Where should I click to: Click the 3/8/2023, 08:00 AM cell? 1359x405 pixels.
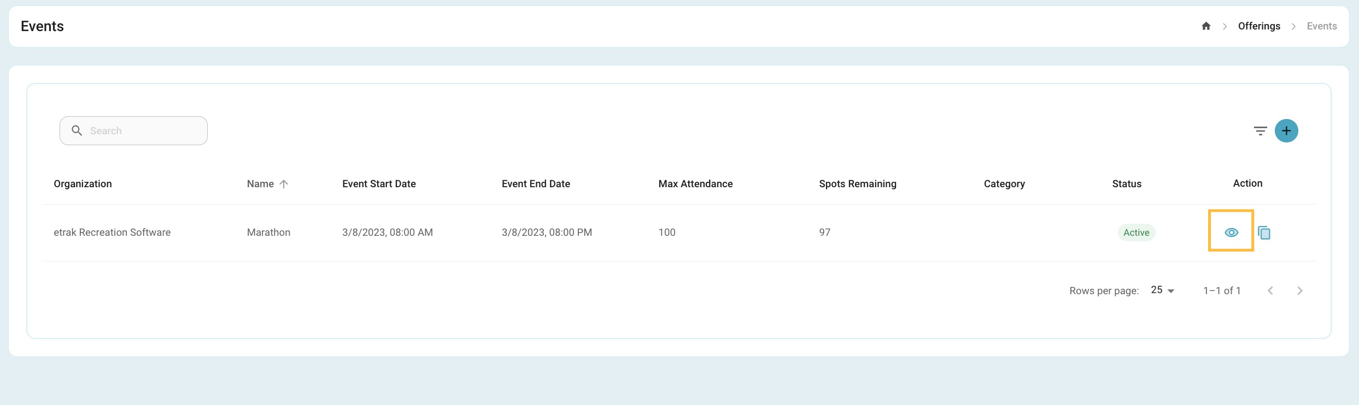pyautogui.click(x=388, y=233)
